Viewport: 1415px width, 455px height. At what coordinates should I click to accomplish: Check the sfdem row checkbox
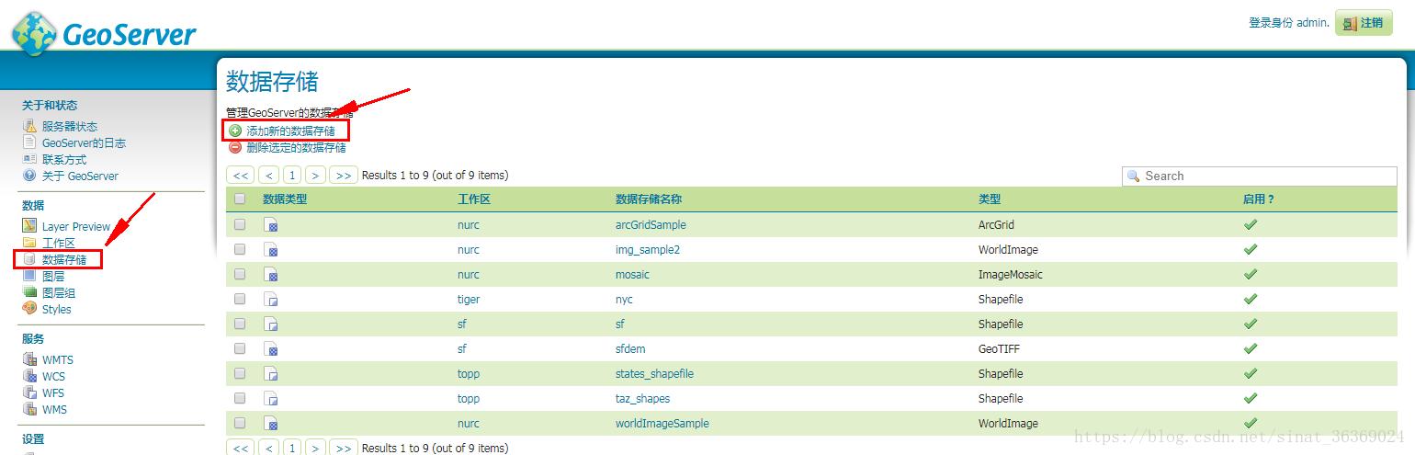click(240, 348)
